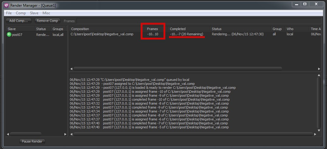327x149 pixels.
Task: Click the right arrow of slave list scrollbar
Action: 65,134
